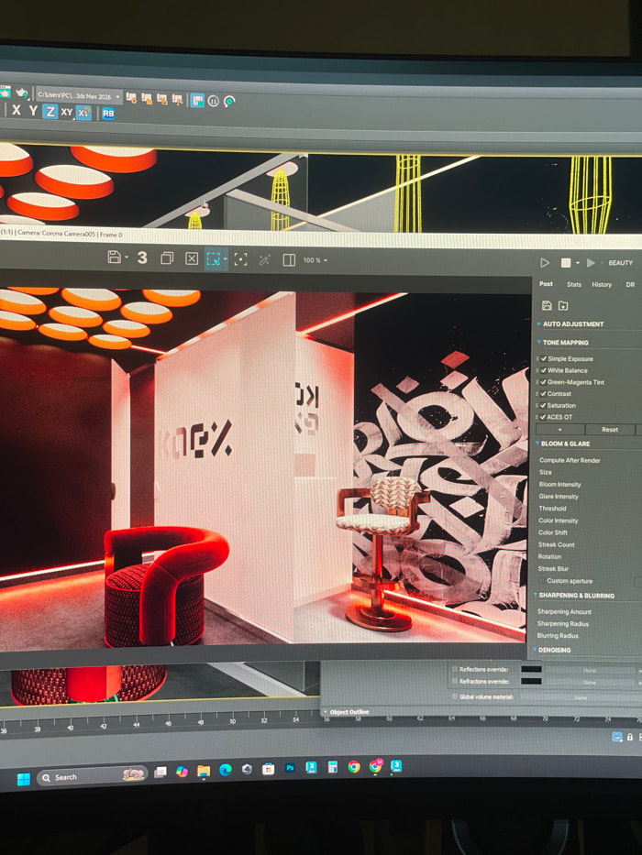Click the plus add operator button

tap(559, 430)
